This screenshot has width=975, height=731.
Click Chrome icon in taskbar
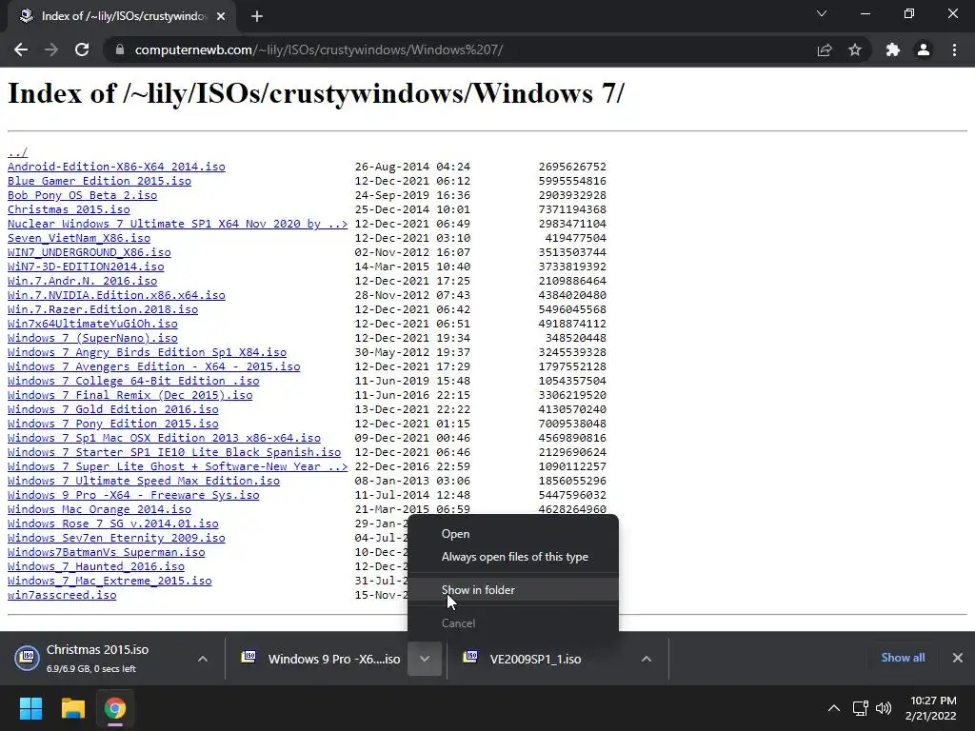[x=115, y=708]
